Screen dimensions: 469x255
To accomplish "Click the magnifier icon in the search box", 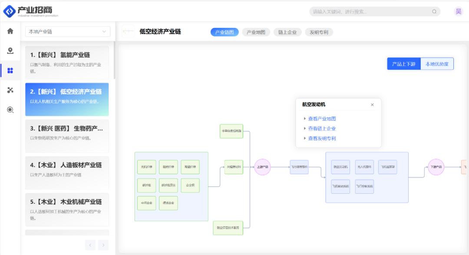I will pos(433,12).
